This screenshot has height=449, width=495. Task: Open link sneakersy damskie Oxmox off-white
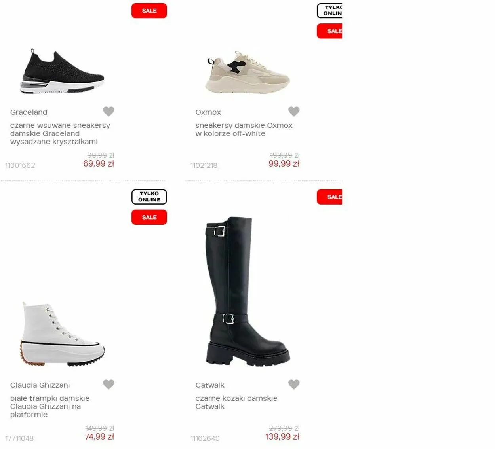244,129
